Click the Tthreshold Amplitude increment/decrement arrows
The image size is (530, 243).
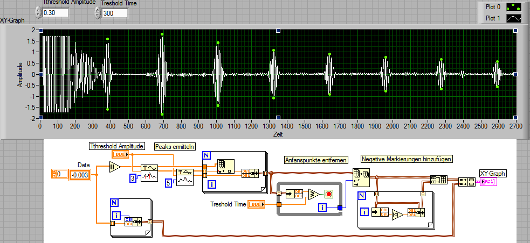[x=38, y=13]
